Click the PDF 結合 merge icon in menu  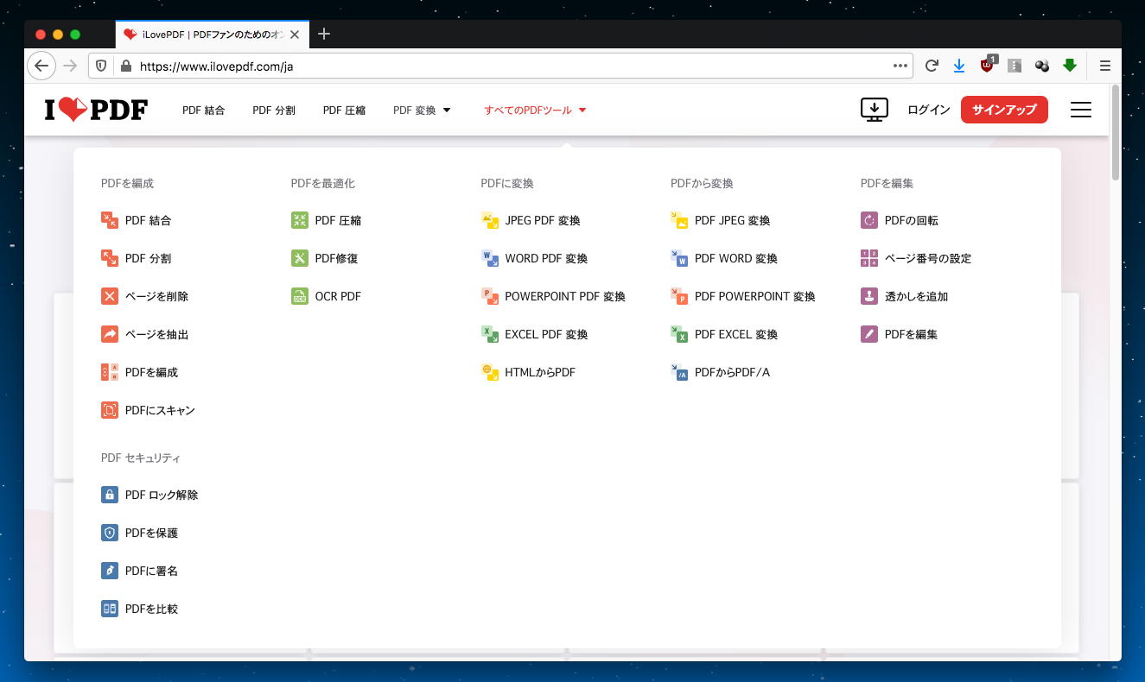(x=110, y=220)
